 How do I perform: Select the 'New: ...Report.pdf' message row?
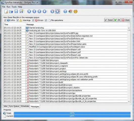tap(65, 52)
